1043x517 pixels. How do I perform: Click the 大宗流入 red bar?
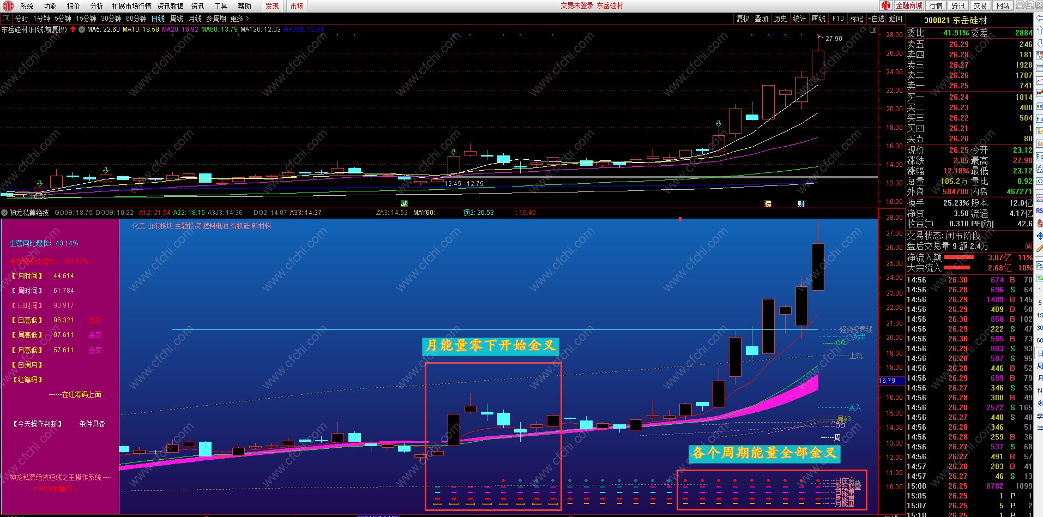[957, 267]
